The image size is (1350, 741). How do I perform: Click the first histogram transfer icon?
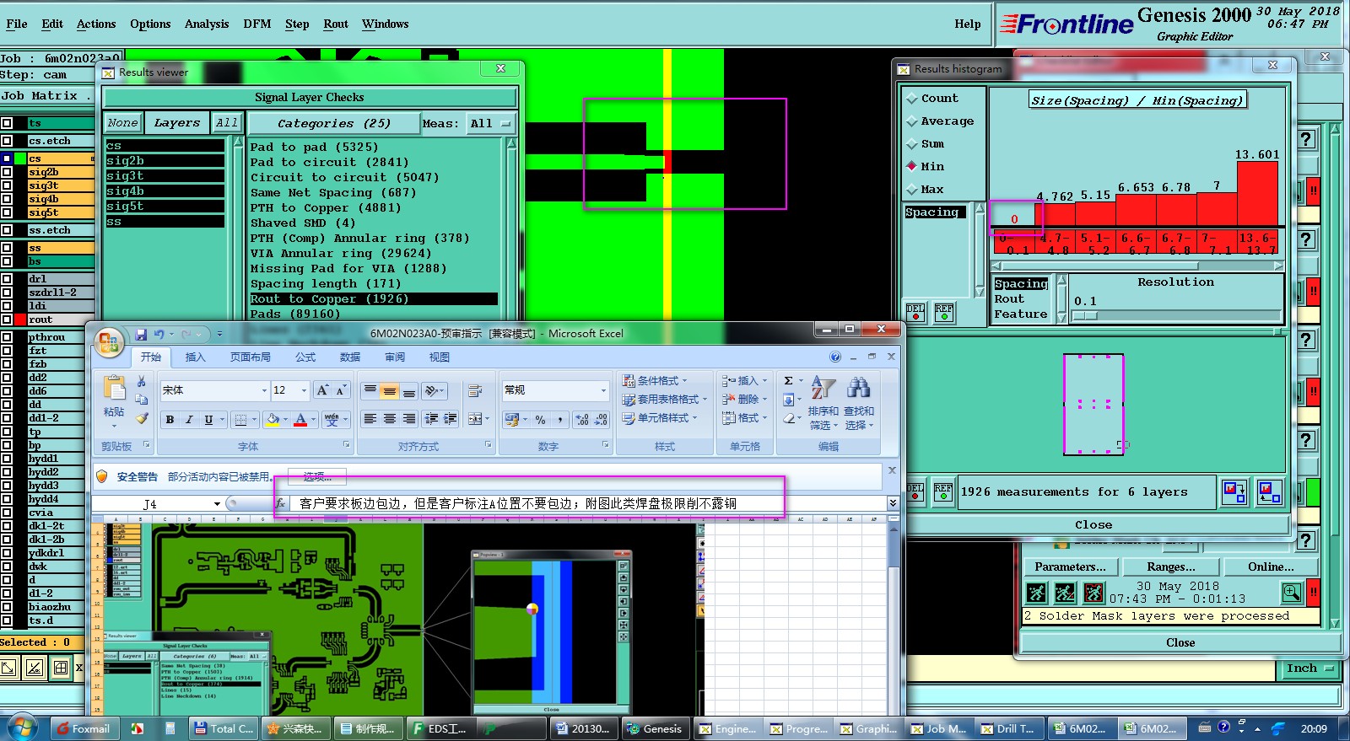point(1234,491)
